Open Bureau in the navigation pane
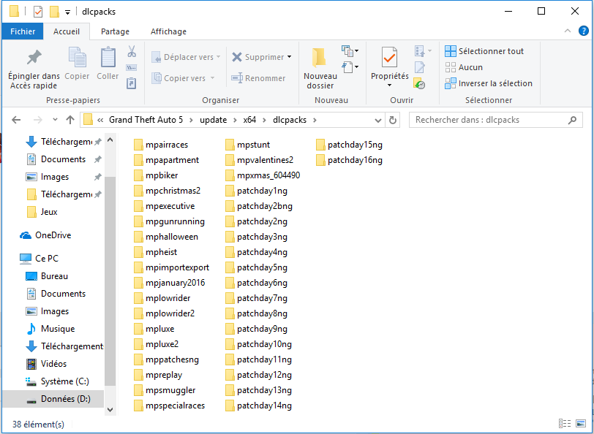594x434 pixels. 47,276
